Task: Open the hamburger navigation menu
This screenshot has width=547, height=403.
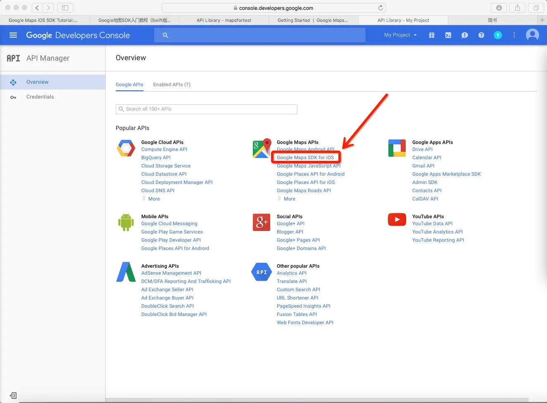Action: pyautogui.click(x=13, y=35)
